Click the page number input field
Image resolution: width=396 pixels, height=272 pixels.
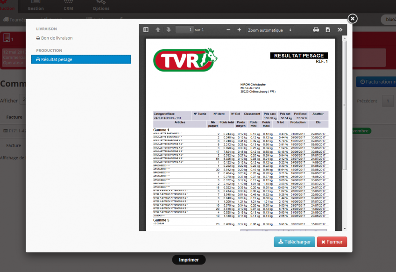tap(184, 30)
